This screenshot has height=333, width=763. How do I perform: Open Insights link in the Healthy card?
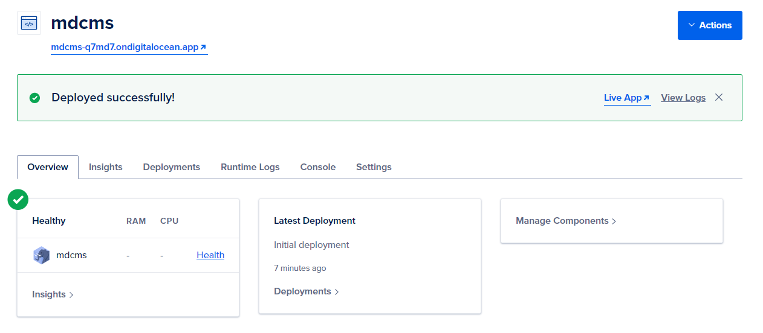point(53,294)
